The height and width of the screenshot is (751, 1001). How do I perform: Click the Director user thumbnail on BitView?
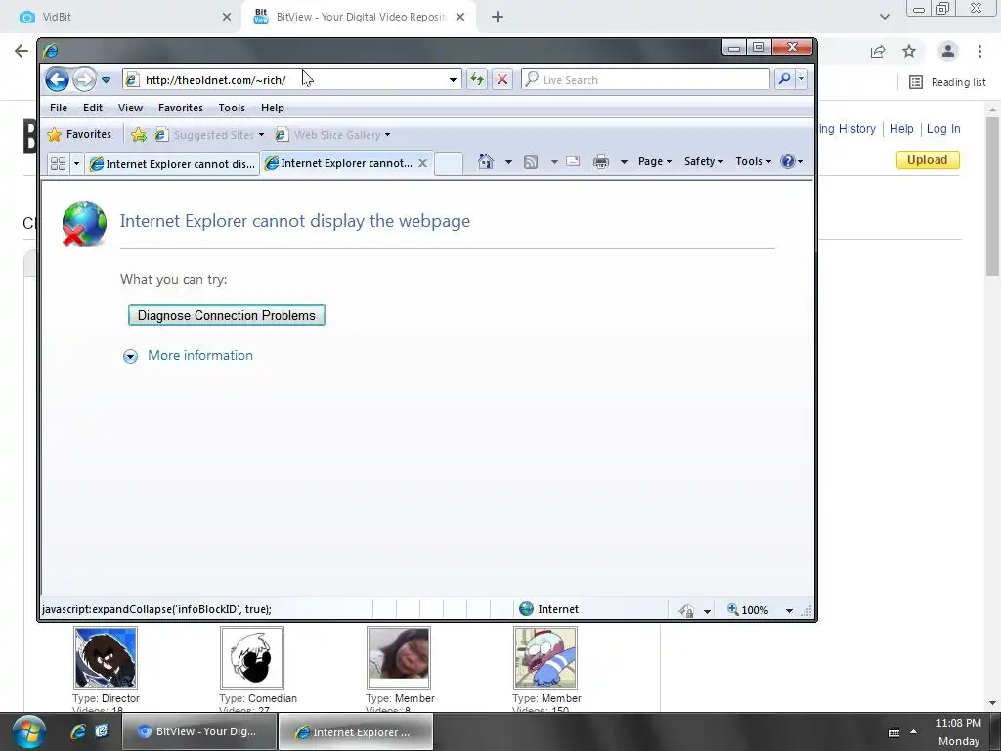tap(106, 658)
